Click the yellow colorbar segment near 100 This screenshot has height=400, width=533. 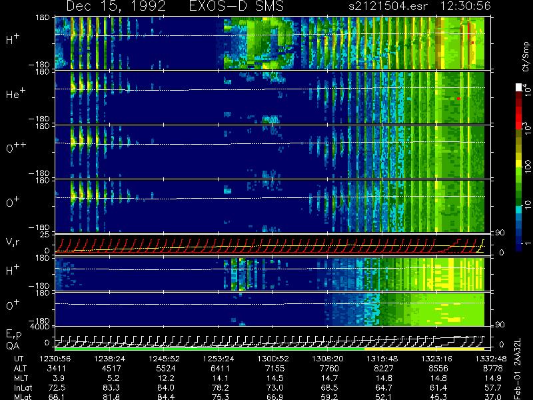point(519,165)
